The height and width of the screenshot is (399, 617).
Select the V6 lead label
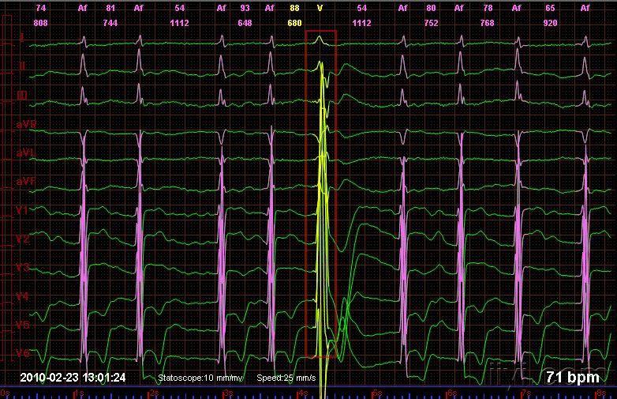click(x=23, y=353)
